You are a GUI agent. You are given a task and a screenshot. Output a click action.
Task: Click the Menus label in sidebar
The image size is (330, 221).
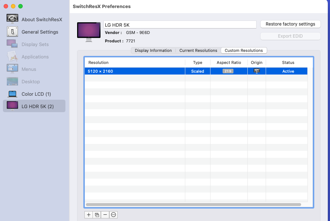coord(29,69)
